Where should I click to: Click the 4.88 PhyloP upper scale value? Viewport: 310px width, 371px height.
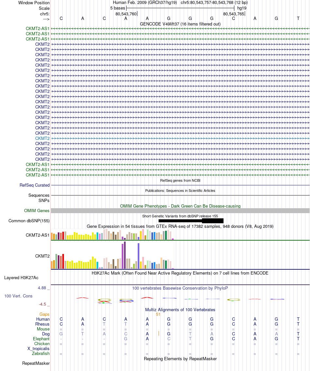[x=42, y=288]
